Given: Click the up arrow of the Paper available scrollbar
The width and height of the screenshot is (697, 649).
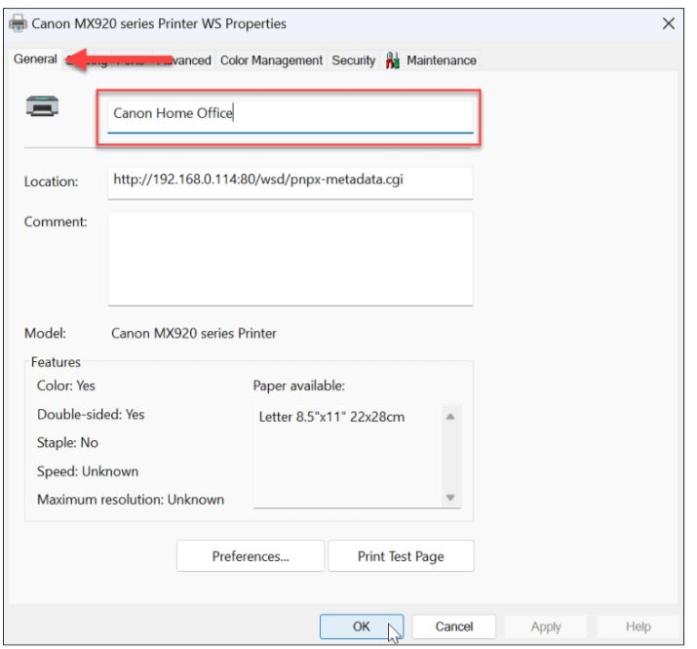Looking at the screenshot, I should coord(450,417).
